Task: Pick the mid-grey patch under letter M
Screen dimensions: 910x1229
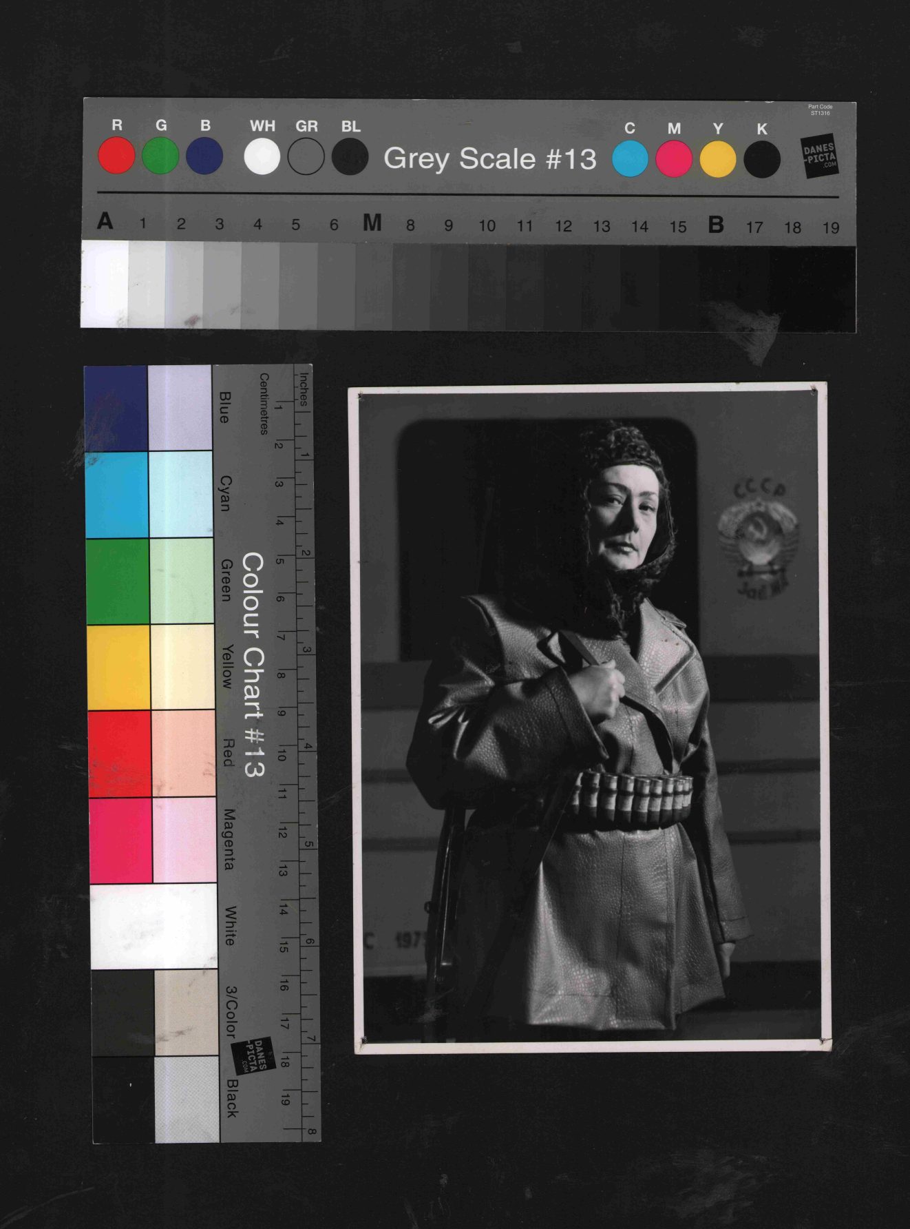Action: click(x=373, y=286)
